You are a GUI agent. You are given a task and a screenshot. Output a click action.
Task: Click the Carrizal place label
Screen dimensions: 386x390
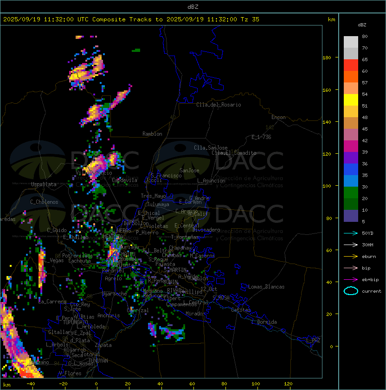click(138, 310)
